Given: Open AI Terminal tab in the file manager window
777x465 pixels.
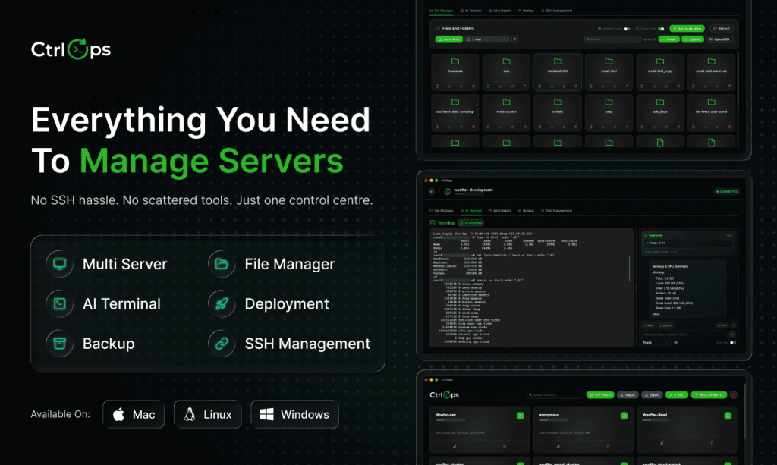Looking at the screenshot, I should 470,11.
